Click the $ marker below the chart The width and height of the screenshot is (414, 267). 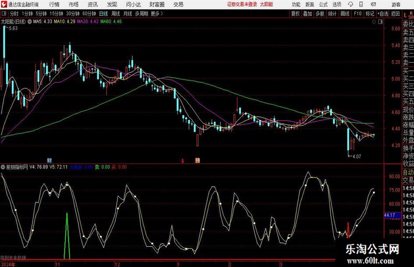pos(182,160)
